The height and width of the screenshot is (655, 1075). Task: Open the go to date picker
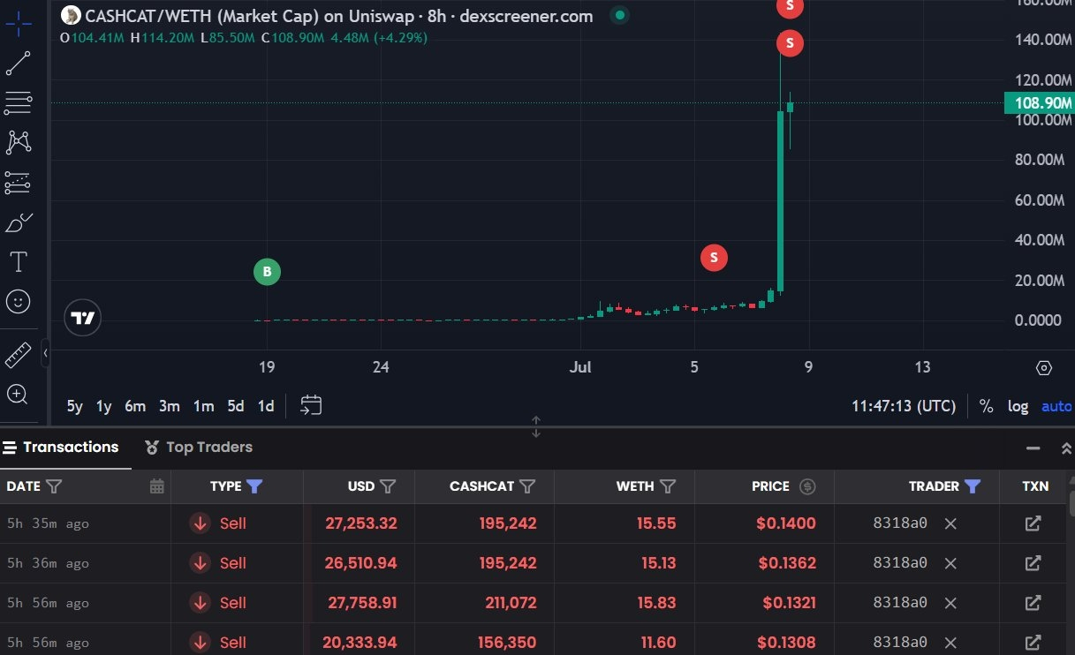311,406
